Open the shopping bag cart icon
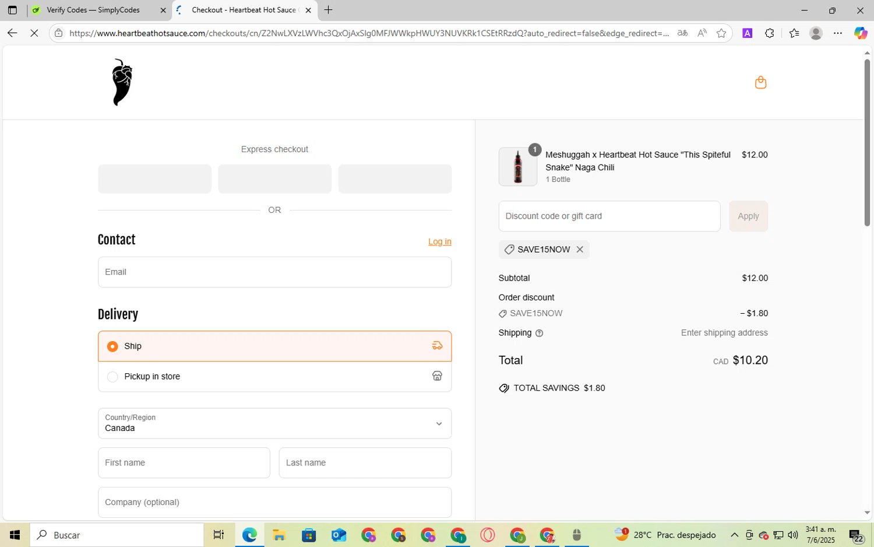This screenshot has width=874, height=547. click(760, 82)
